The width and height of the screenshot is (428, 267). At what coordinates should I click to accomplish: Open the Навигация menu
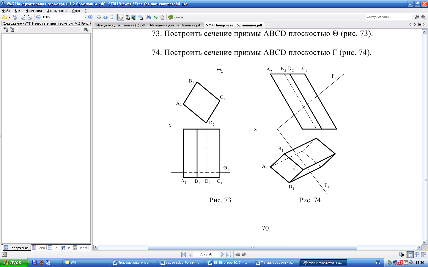click(x=34, y=11)
